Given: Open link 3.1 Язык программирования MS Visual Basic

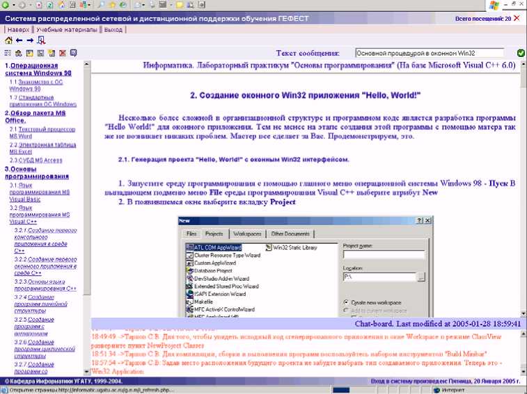Looking at the screenshot, I should coord(39,192).
